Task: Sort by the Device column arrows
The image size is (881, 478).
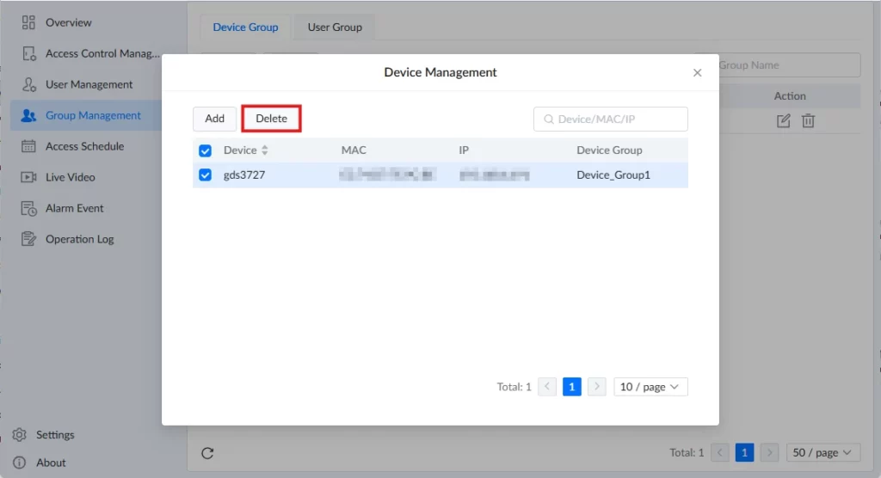Action: tap(265, 150)
